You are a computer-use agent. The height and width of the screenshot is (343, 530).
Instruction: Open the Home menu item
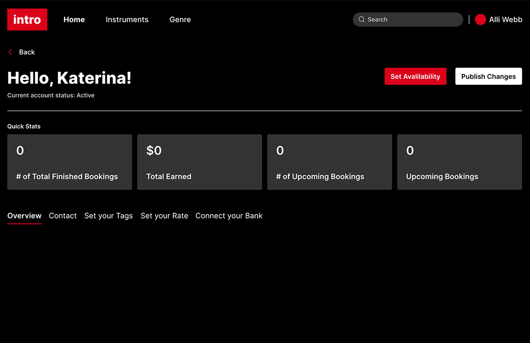coord(74,20)
